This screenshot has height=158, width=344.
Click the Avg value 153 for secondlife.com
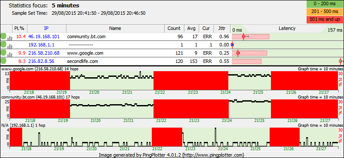click(194, 61)
